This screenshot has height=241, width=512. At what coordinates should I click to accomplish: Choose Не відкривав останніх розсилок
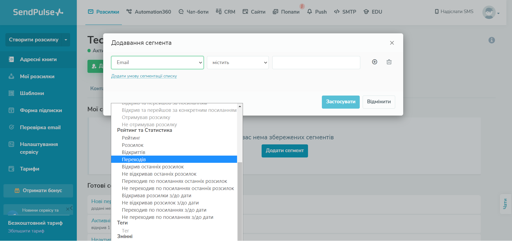point(174,174)
